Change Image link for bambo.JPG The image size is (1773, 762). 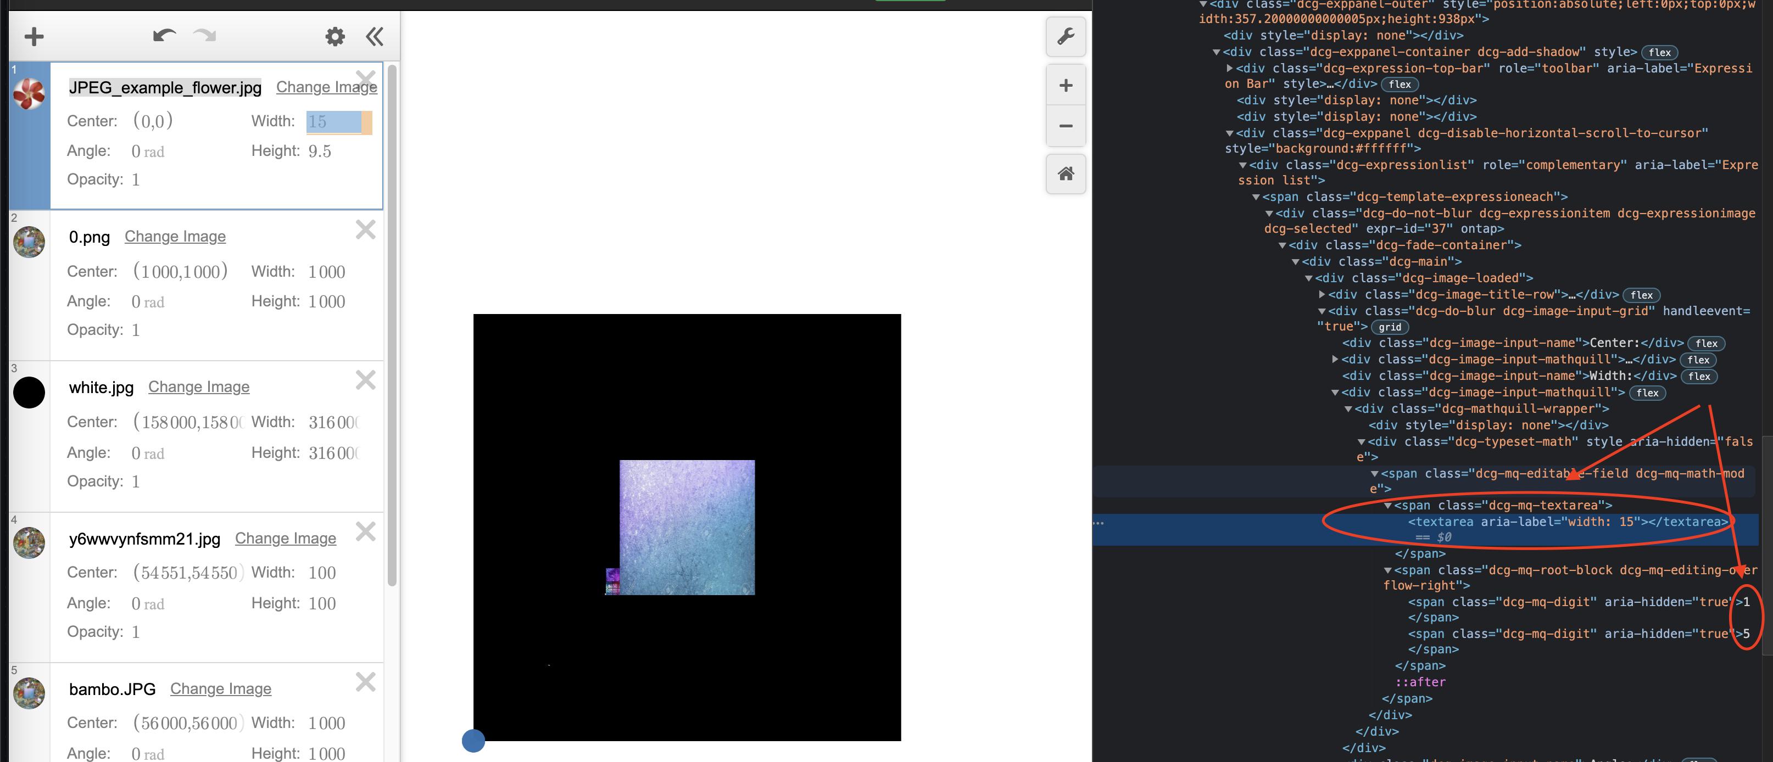click(221, 689)
